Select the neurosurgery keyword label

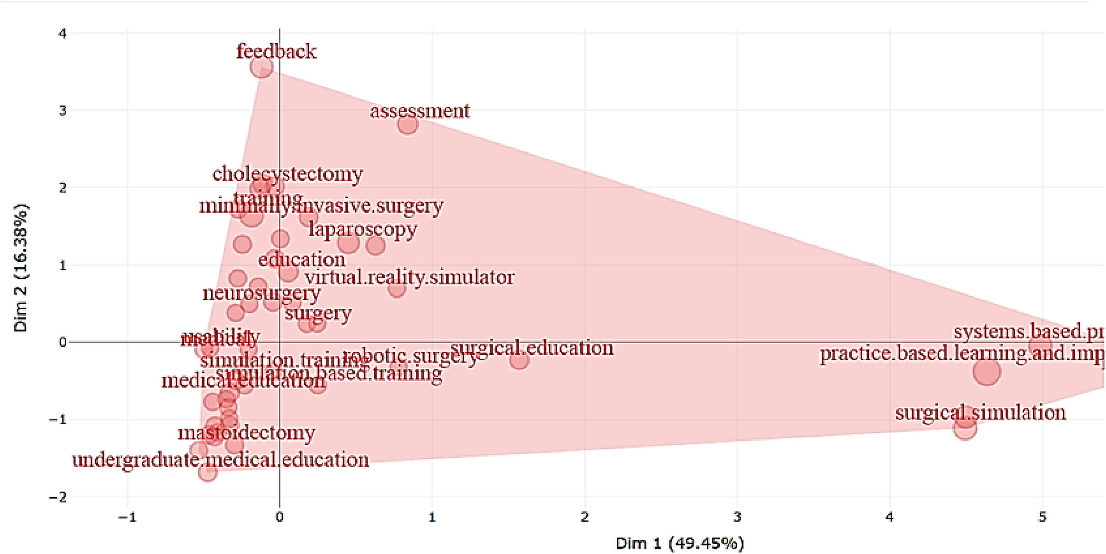click(262, 293)
